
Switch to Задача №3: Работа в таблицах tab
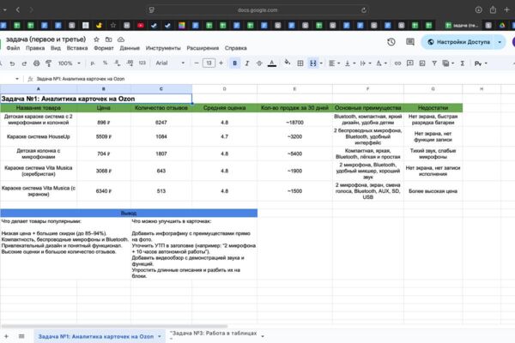(214, 335)
